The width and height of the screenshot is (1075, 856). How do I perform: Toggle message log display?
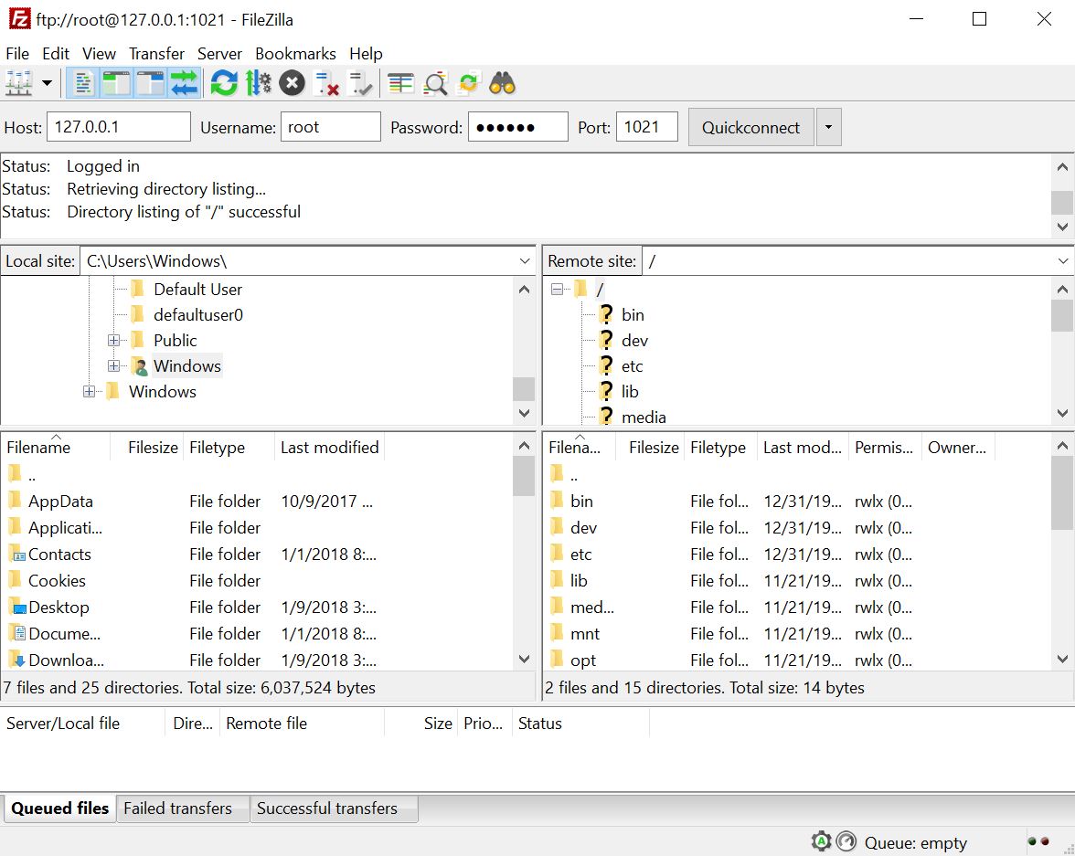[x=83, y=84]
